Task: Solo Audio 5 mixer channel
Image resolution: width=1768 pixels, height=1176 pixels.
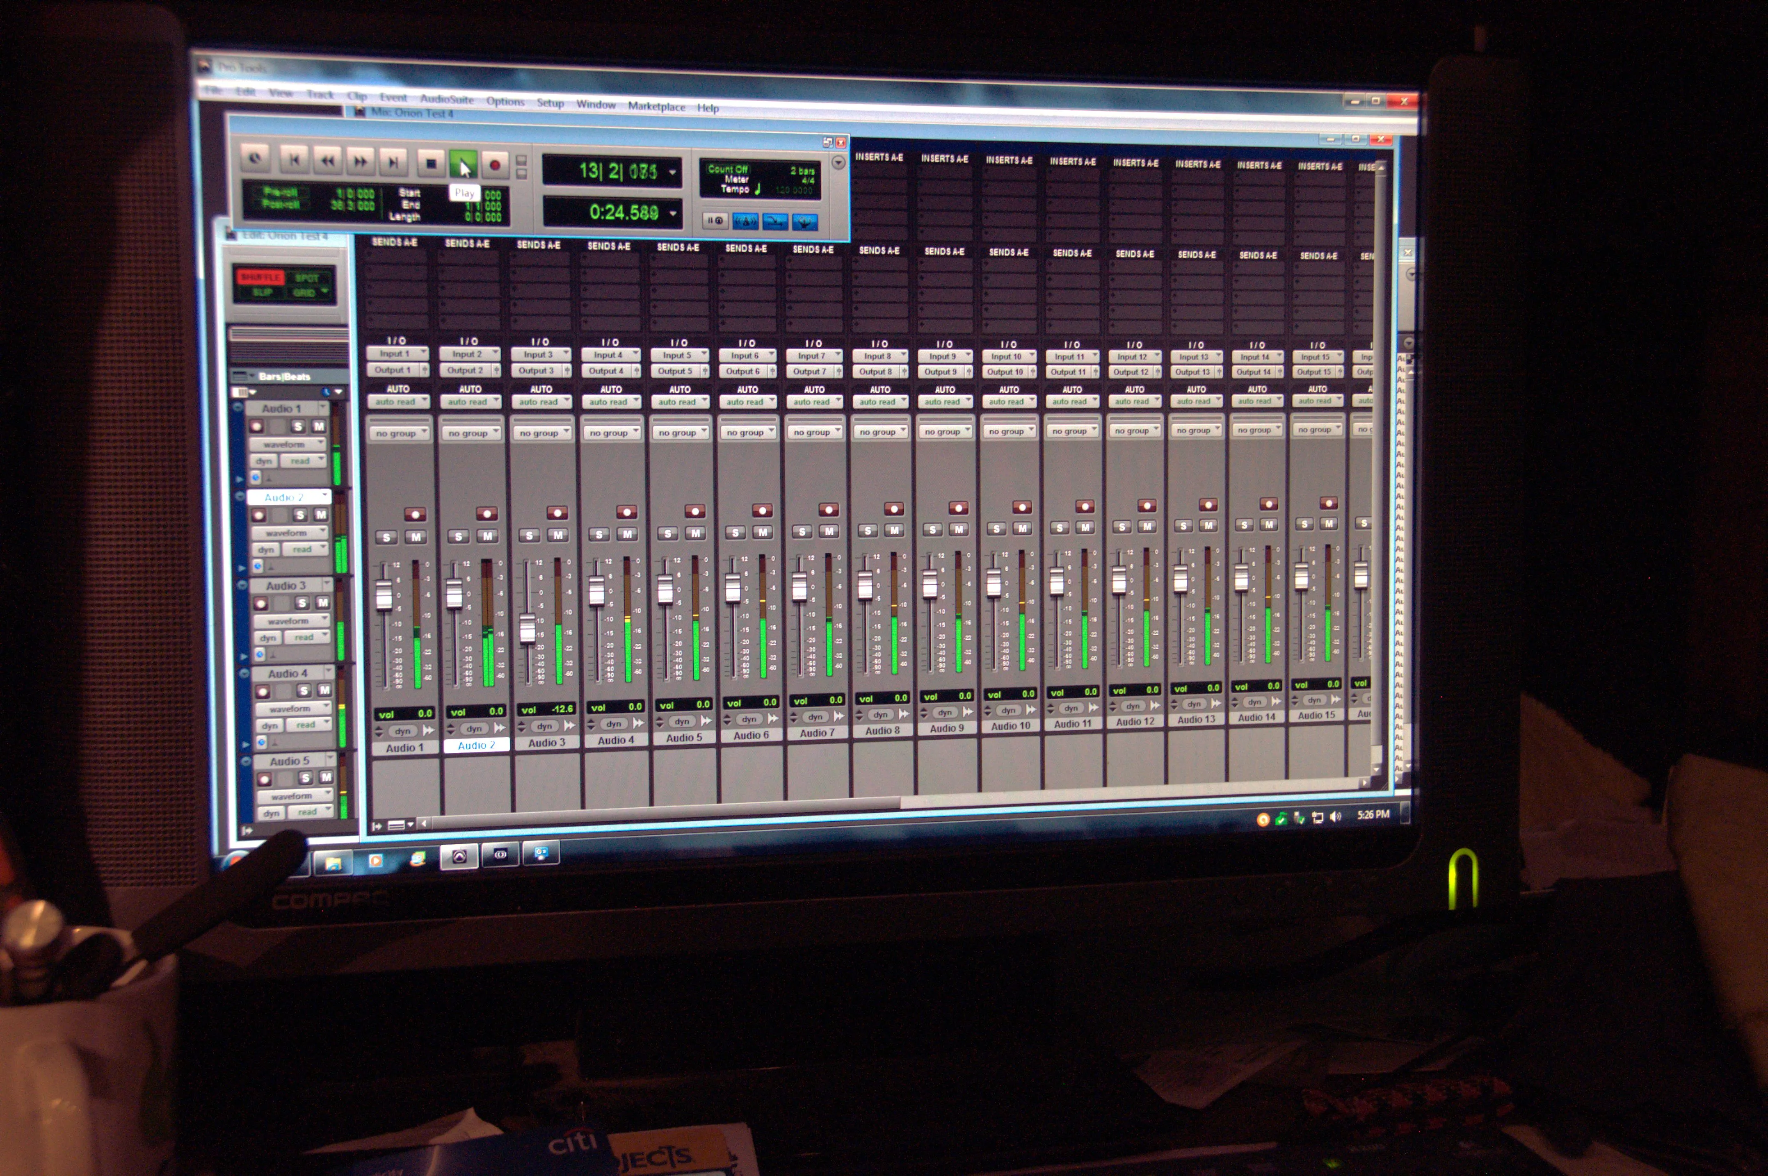Action: click(x=667, y=533)
